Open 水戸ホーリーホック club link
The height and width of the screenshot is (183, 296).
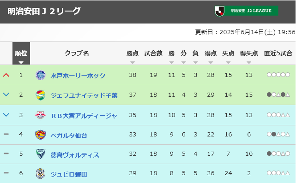point(78,76)
